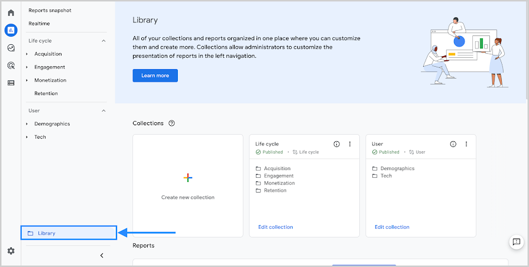
Task: Click Tech entry in User card
Action: pyautogui.click(x=386, y=176)
